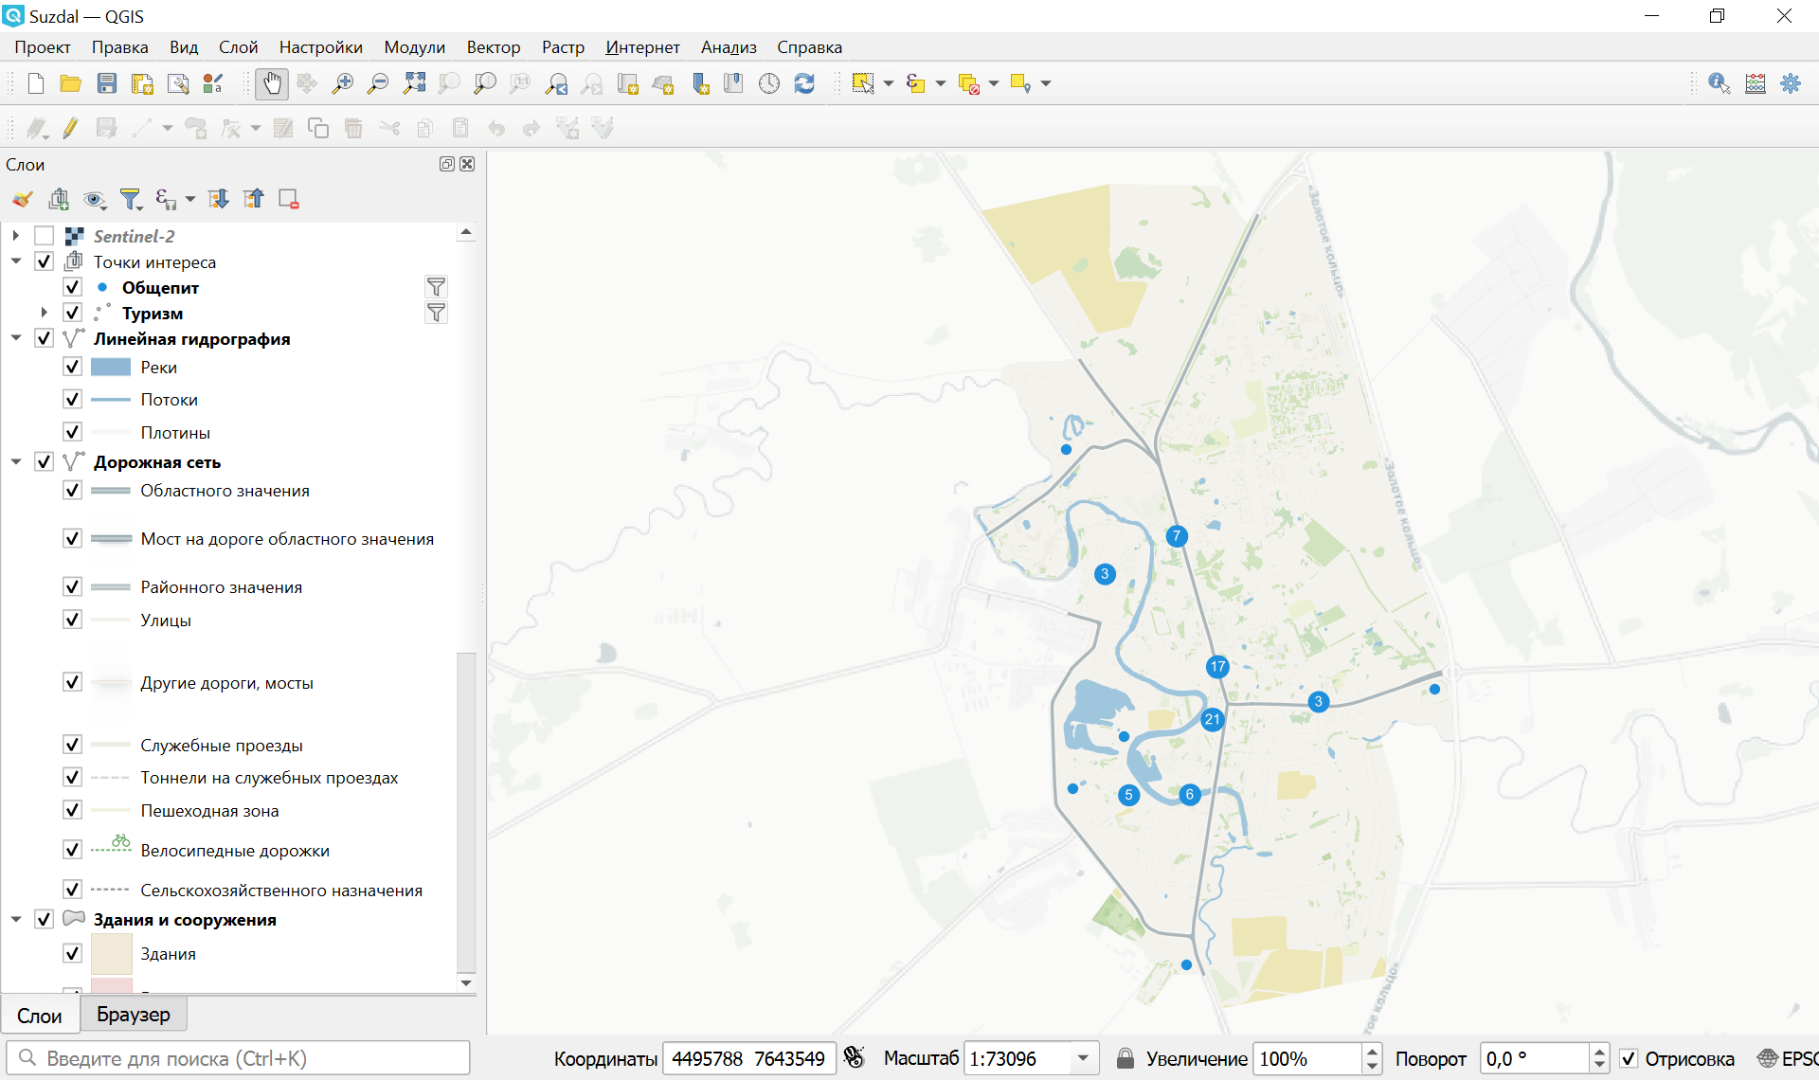Collapse the Дорожная сеть layer group
Screen dimensions: 1819x1080
[x=16, y=462]
